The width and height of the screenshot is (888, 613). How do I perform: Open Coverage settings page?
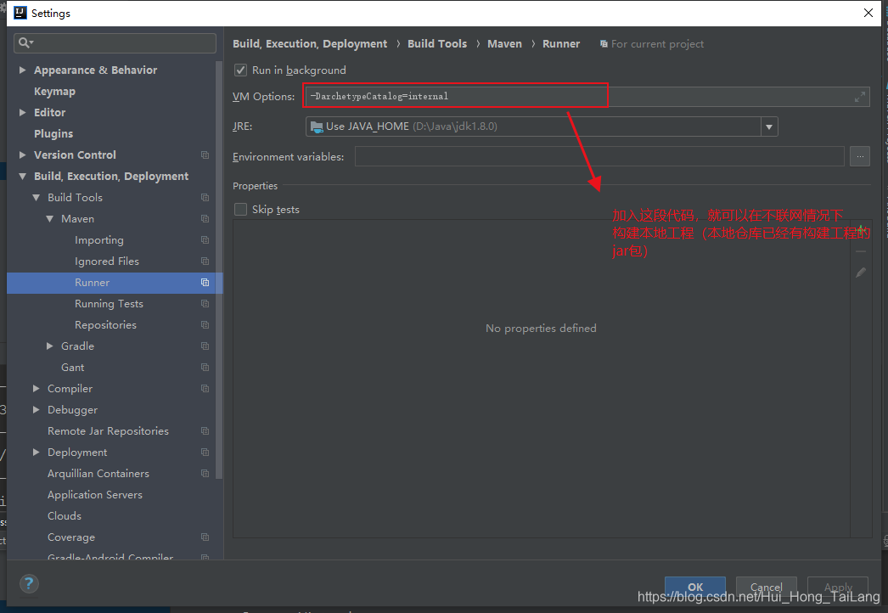[x=71, y=537]
